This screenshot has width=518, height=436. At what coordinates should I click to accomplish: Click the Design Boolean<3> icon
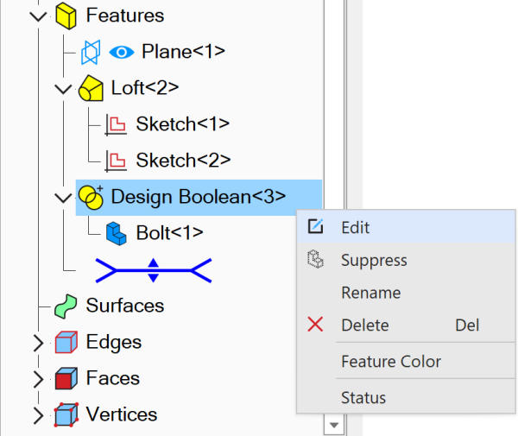(91, 197)
